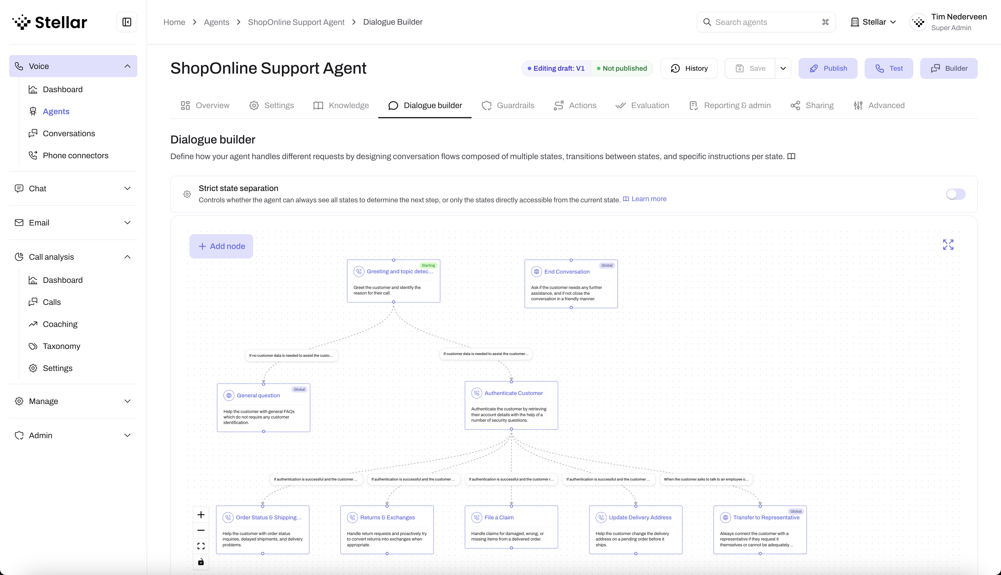Click the Strict state separation gear icon
The width and height of the screenshot is (1001, 575).
[187, 194]
